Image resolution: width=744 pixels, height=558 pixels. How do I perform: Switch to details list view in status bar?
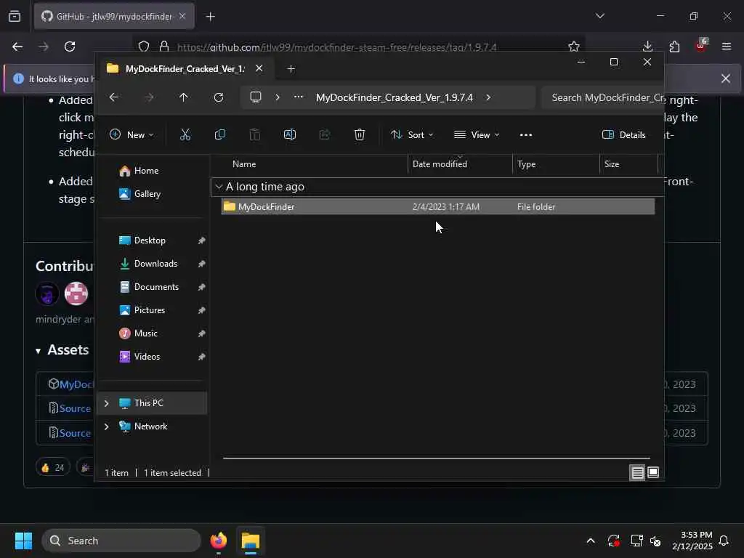coord(637,472)
